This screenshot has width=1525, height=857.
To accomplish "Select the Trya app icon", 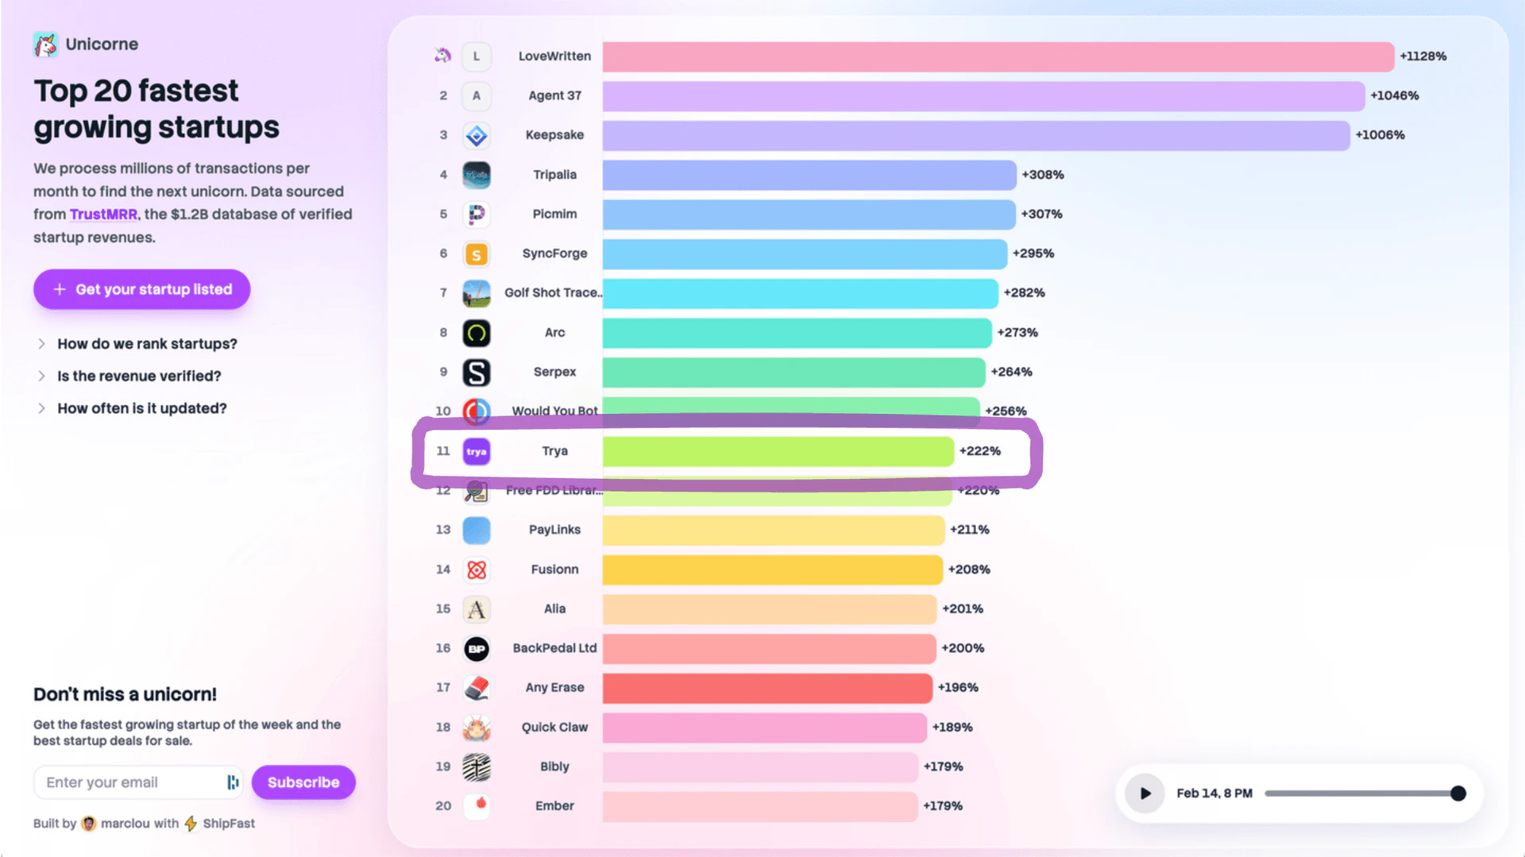I will [x=477, y=450].
